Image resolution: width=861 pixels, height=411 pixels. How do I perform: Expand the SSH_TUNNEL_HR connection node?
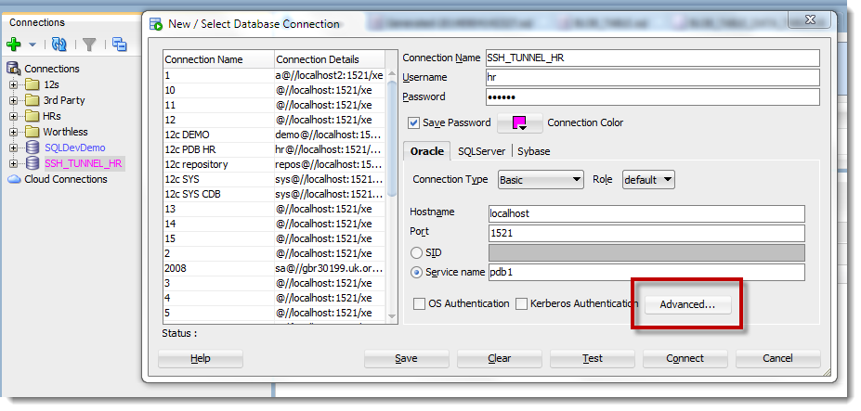[14, 163]
